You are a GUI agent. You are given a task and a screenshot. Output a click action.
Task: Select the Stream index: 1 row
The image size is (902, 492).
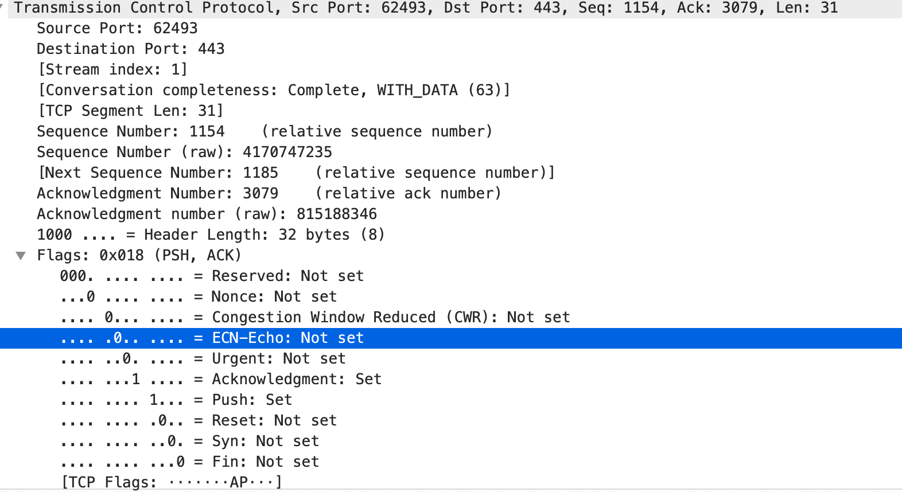click(x=112, y=69)
